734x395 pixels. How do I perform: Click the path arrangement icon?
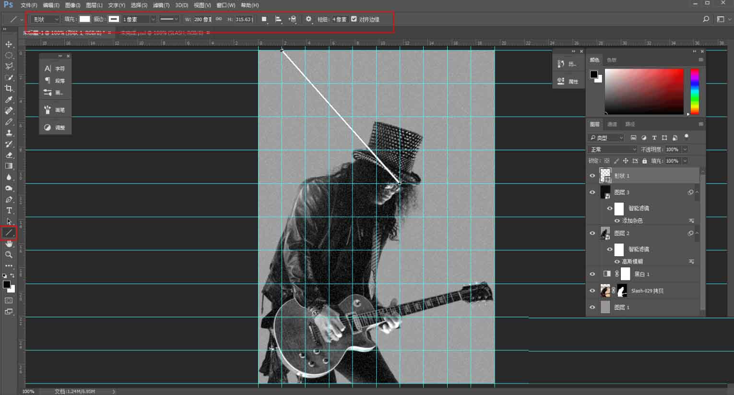tap(292, 19)
